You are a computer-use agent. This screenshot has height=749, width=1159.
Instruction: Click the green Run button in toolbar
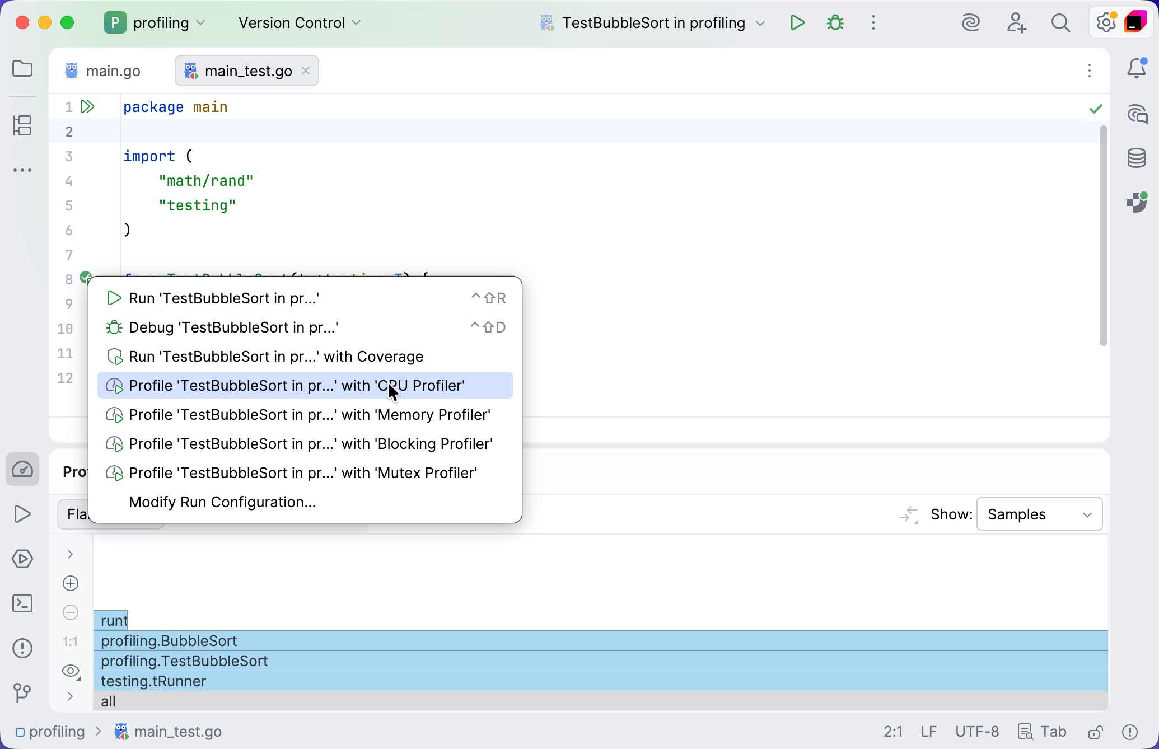click(x=797, y=23)
